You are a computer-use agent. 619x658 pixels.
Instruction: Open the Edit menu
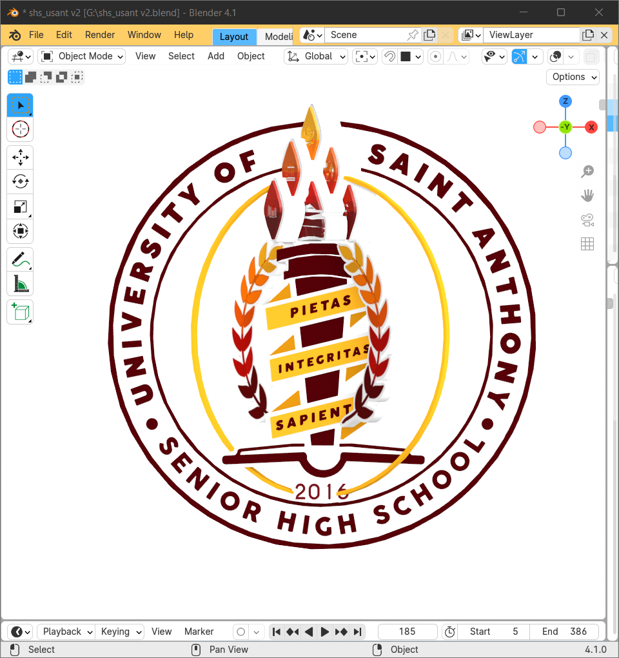(x=64, y=35)
